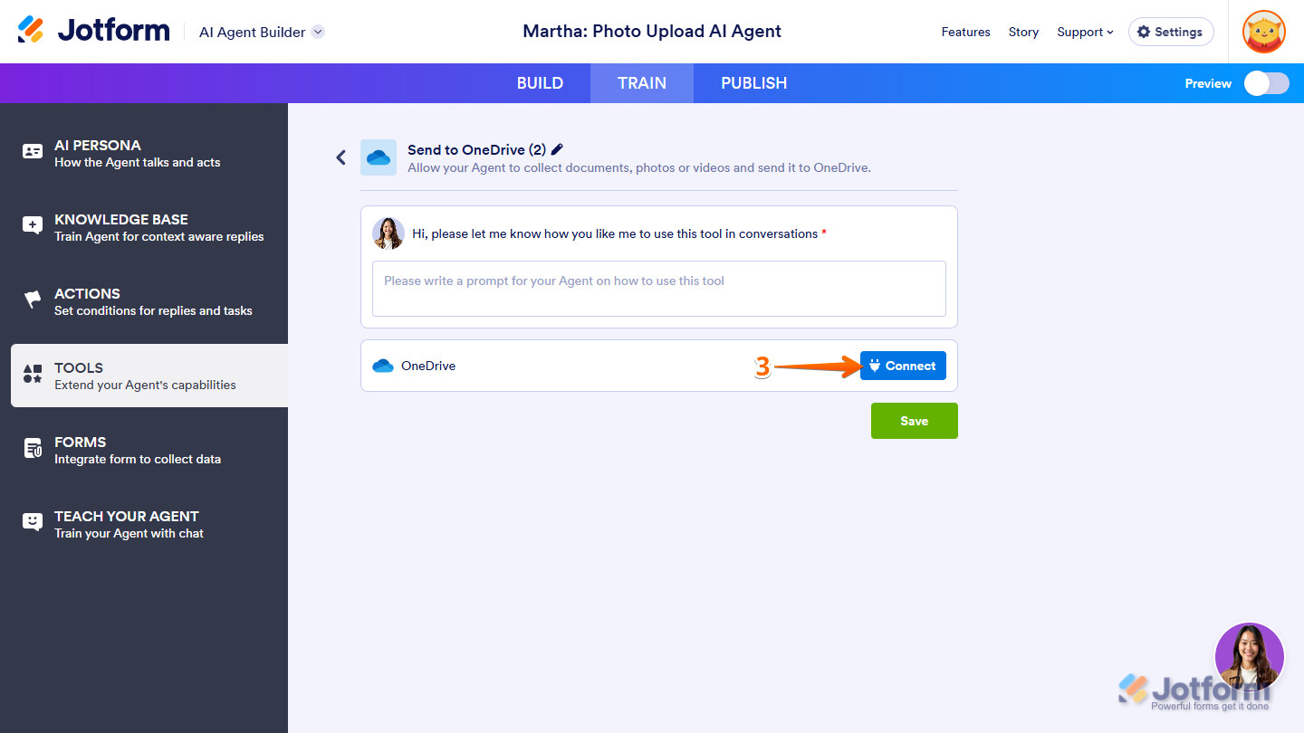Click the Knowledge Base chat-plus icon
The height and width of the screenshot is (733, 1304).
(x=33, y=226)
